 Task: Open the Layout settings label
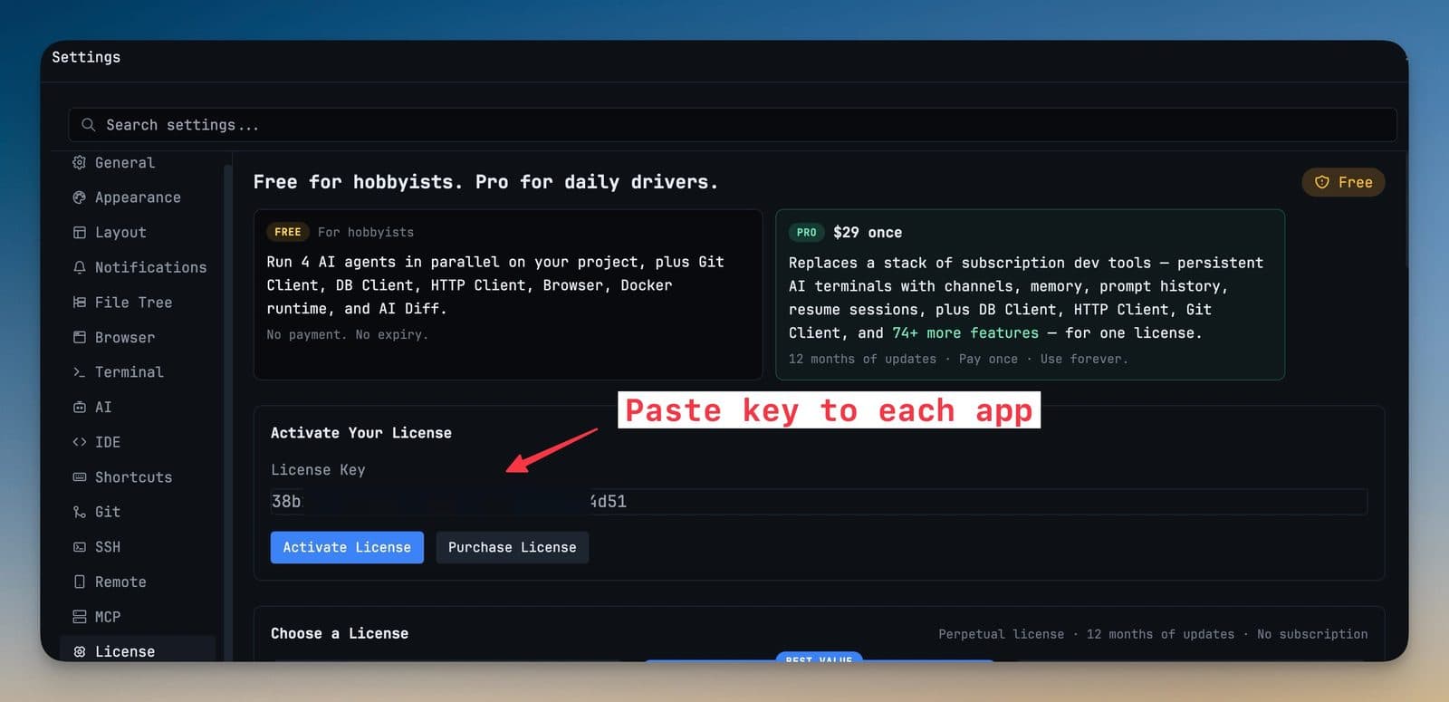(x=120, y=233)
